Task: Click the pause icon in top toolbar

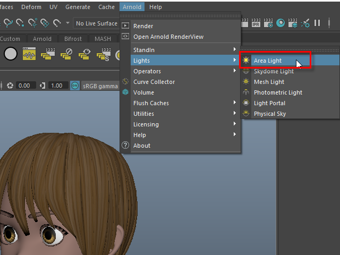Action: click(317, 23)
